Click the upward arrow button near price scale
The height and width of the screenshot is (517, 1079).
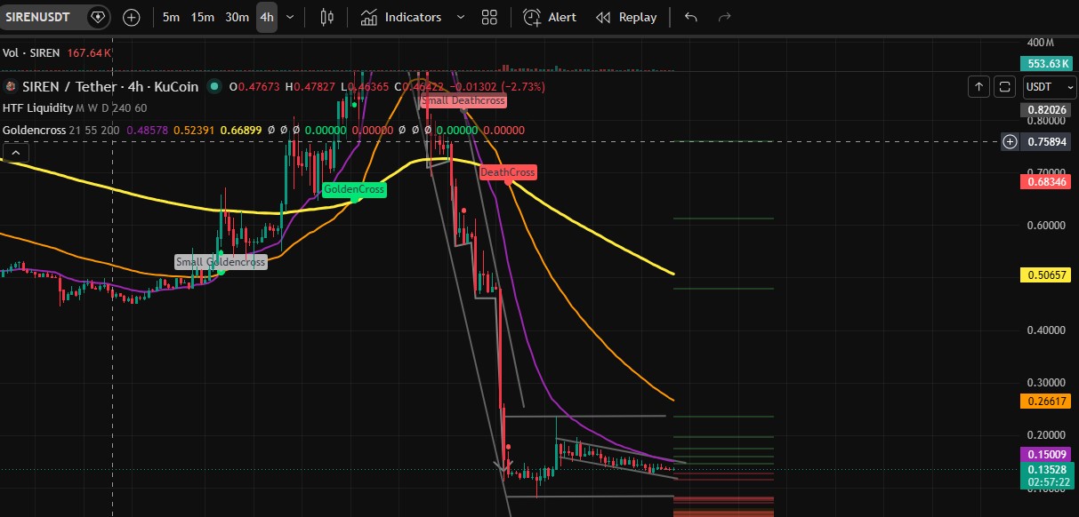978,86
